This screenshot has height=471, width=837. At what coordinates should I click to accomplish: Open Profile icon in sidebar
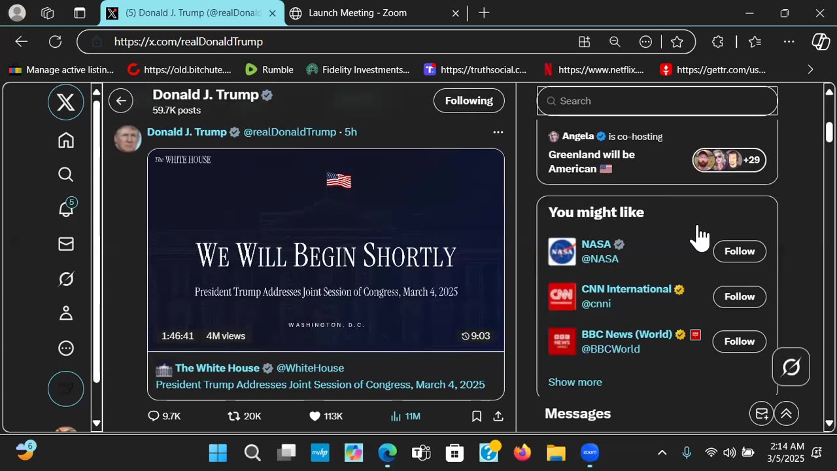(66, 313)
